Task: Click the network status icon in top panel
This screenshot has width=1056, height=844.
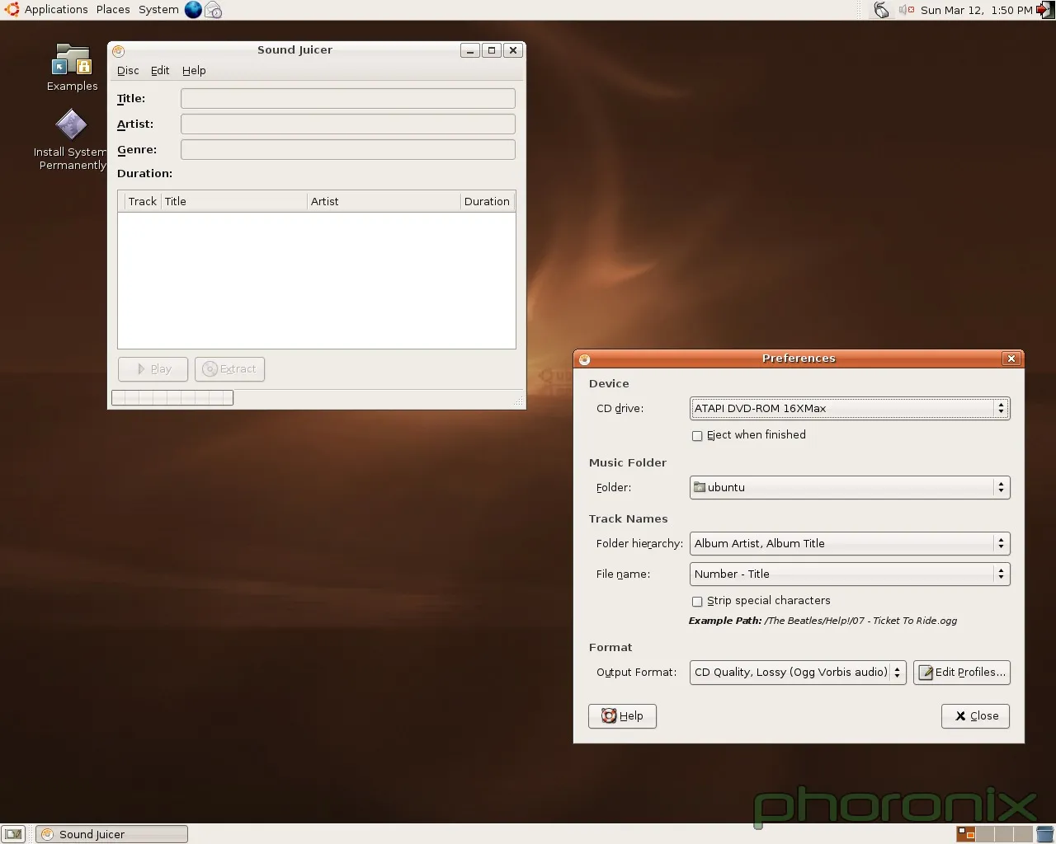Action: (x=881, y=10)
